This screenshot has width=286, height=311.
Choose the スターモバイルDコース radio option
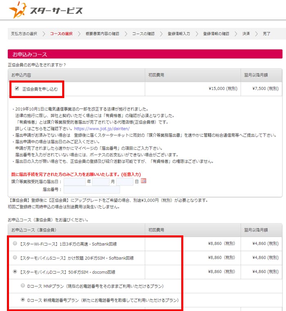[x=15, y=271]
